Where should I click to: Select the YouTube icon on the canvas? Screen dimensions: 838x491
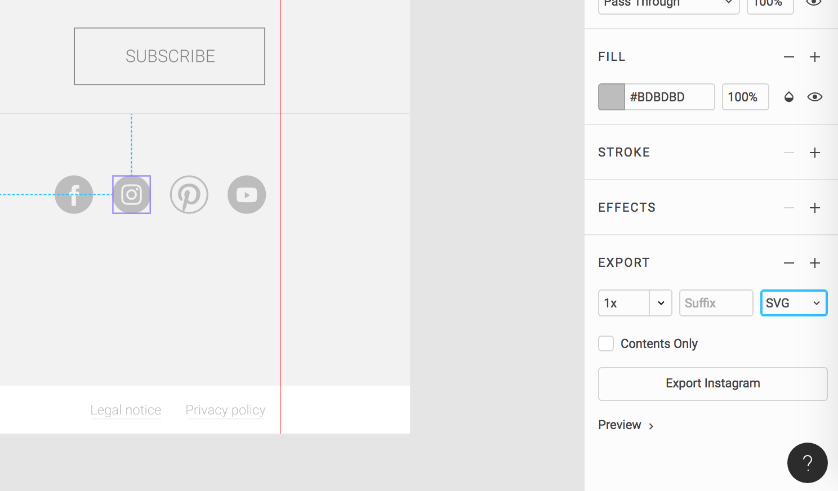(x=246, y=194)
